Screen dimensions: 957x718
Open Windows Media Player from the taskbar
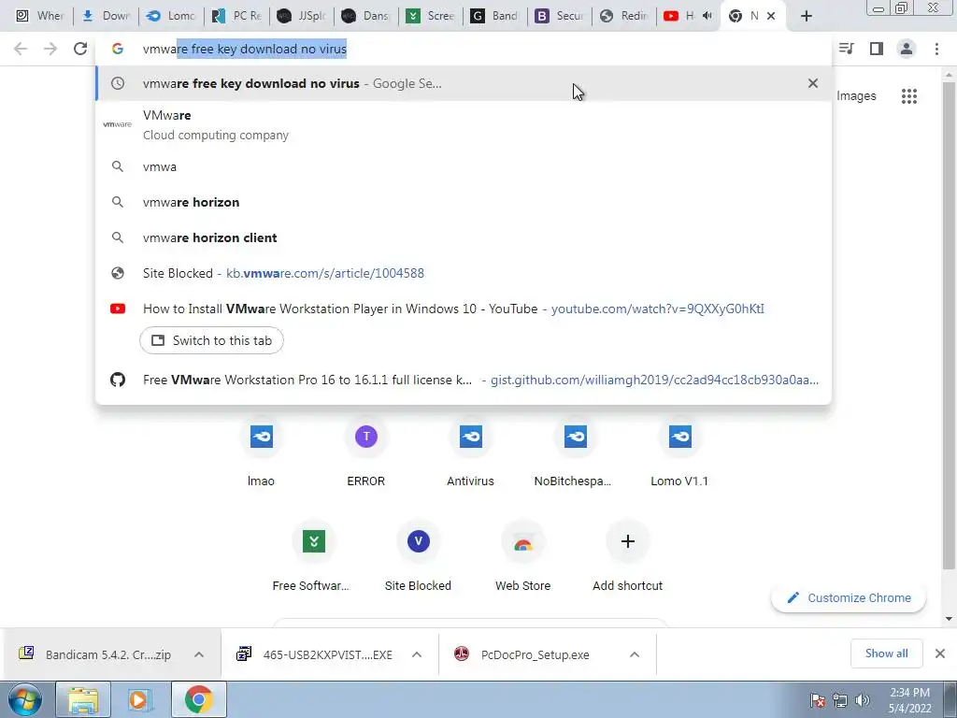pos(138,699)
